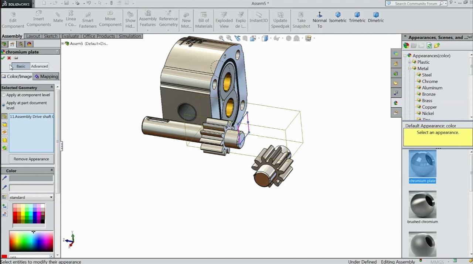Switch to Basic appearance mode
Image resolution: width=473 pixels, height=264 pixels.
pyautogui.click(x=21, y=66)
